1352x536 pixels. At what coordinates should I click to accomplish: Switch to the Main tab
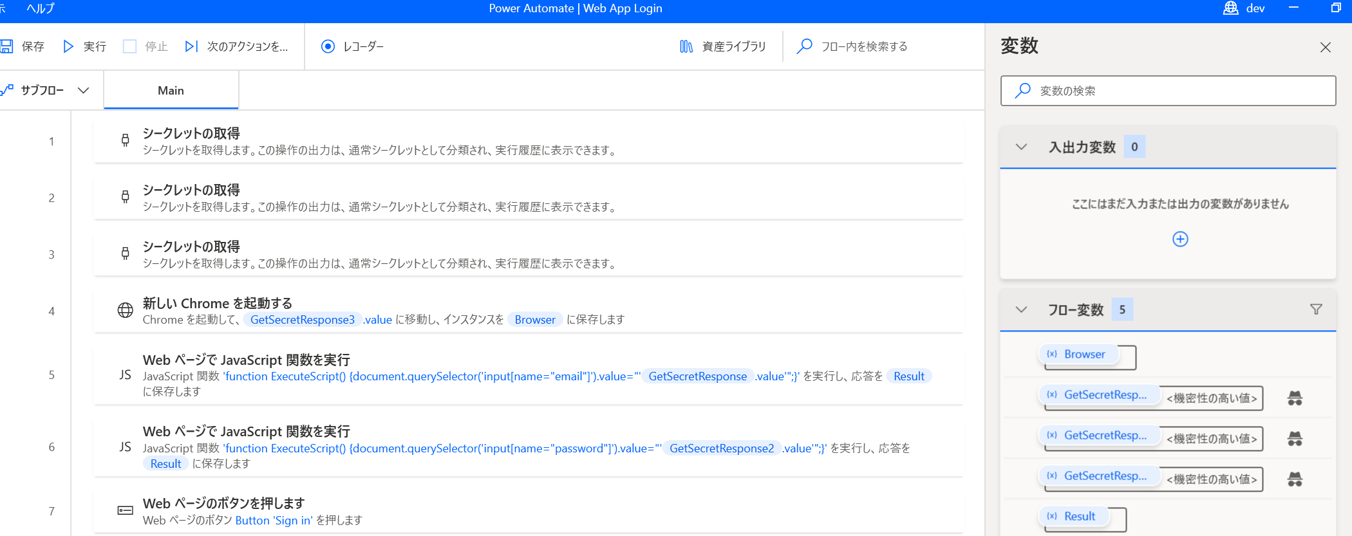(171, 91)
